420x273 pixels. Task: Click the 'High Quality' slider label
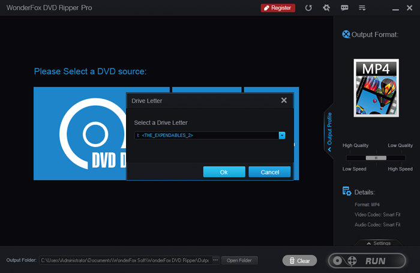click(355, 145)
